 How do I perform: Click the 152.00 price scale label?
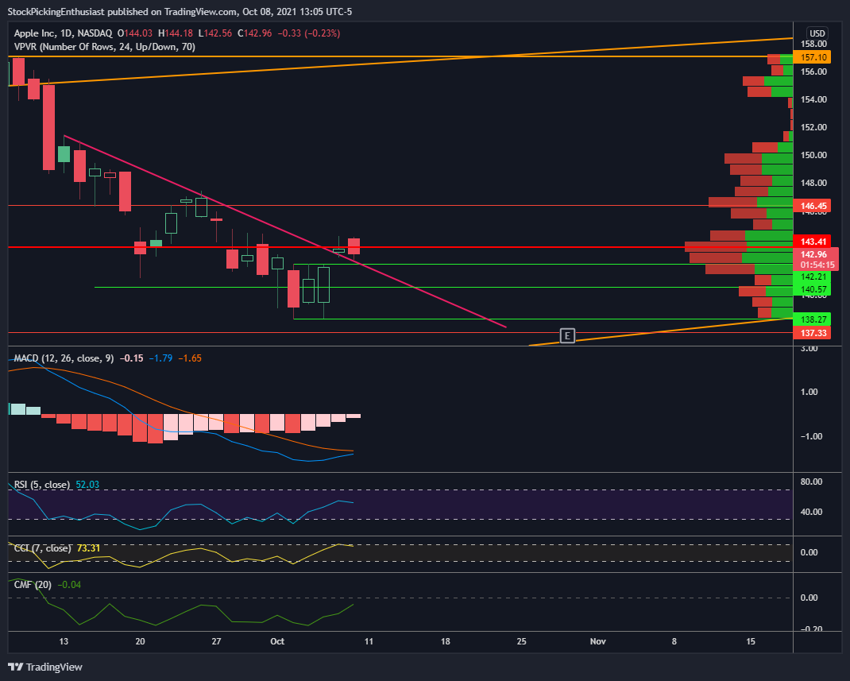(813, 127)
